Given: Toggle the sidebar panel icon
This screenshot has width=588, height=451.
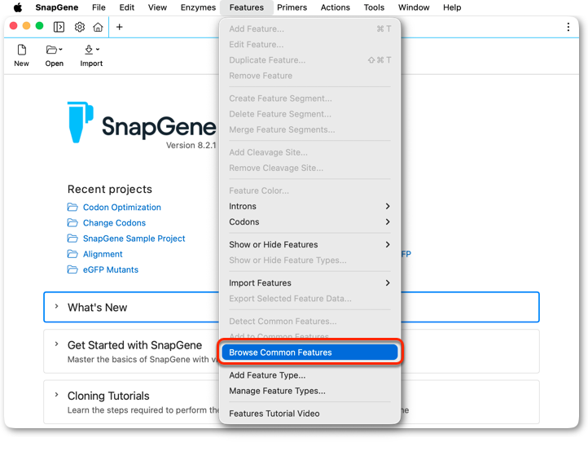Looking at the screenshot, I should point(59,27).
